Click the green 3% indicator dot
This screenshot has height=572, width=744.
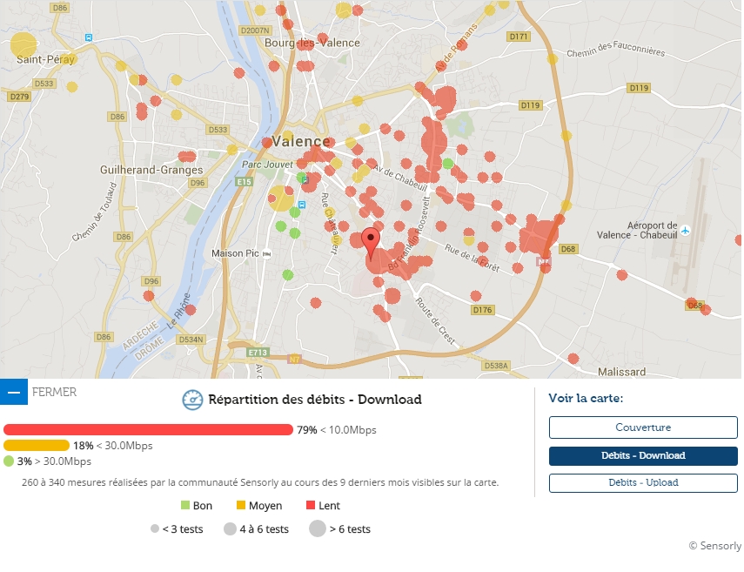click(9, 461)
